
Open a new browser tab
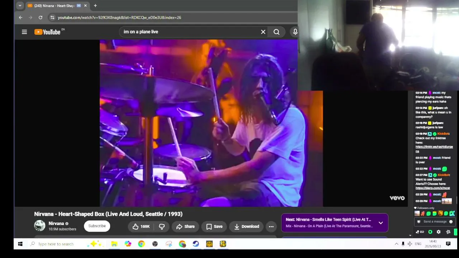tap(95, 6)
